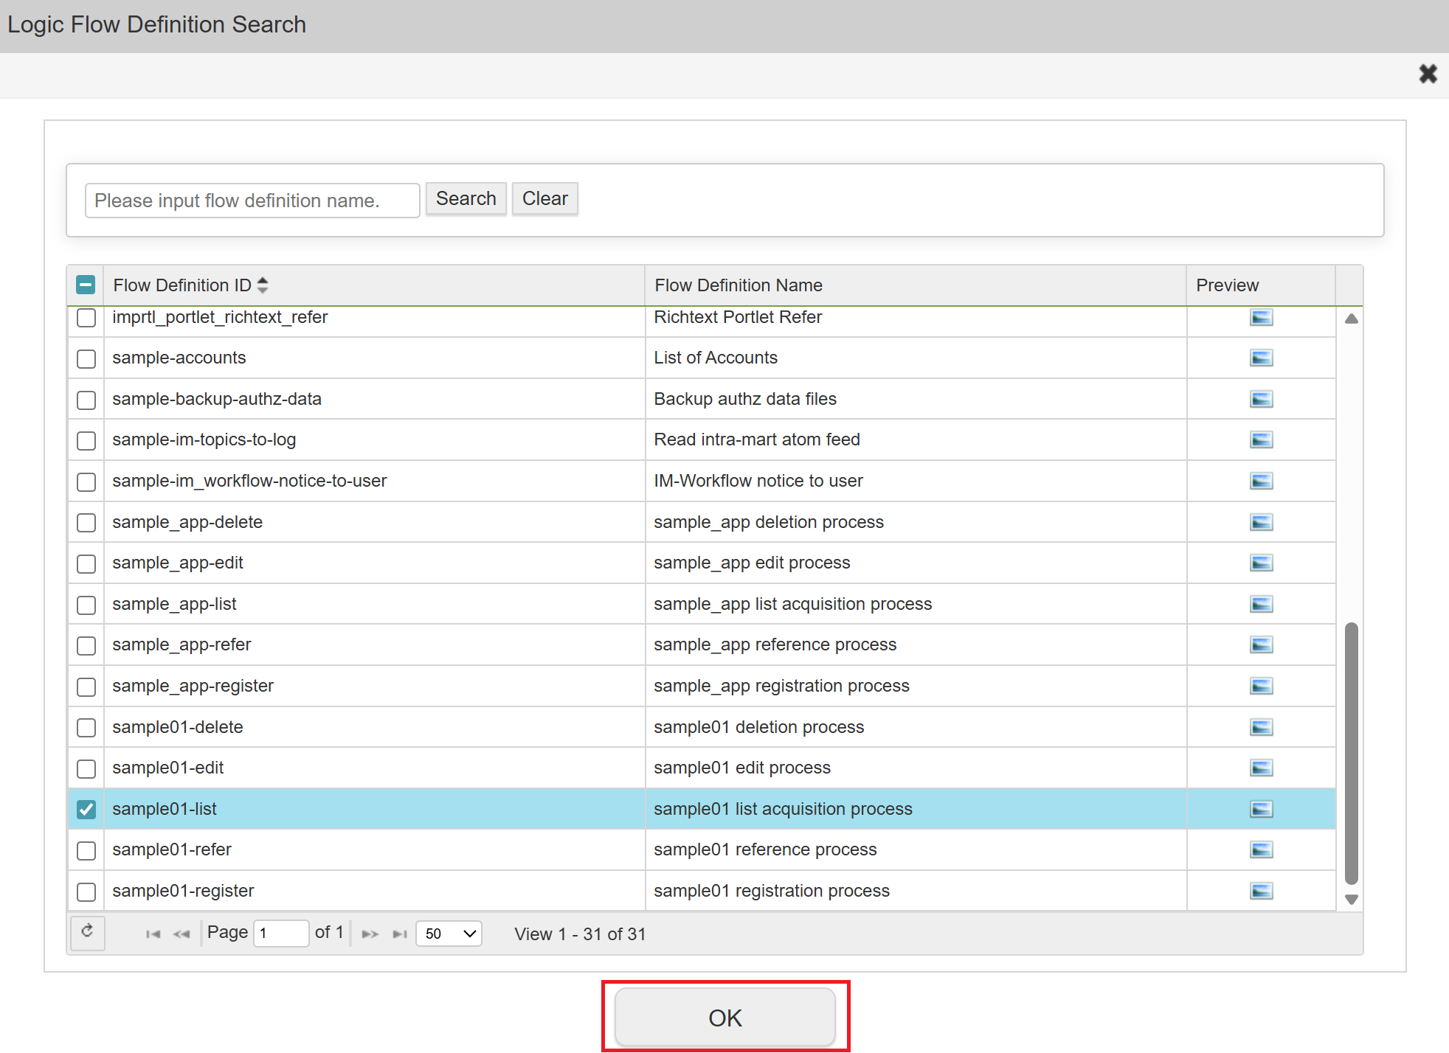Viewport: 1449px width, 1053px height.
Task: Check the sample_app-edit row checkbox
Action: point(86,564)
